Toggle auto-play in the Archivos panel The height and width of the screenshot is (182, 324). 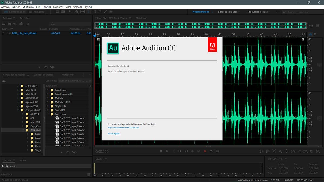[52, 67]
